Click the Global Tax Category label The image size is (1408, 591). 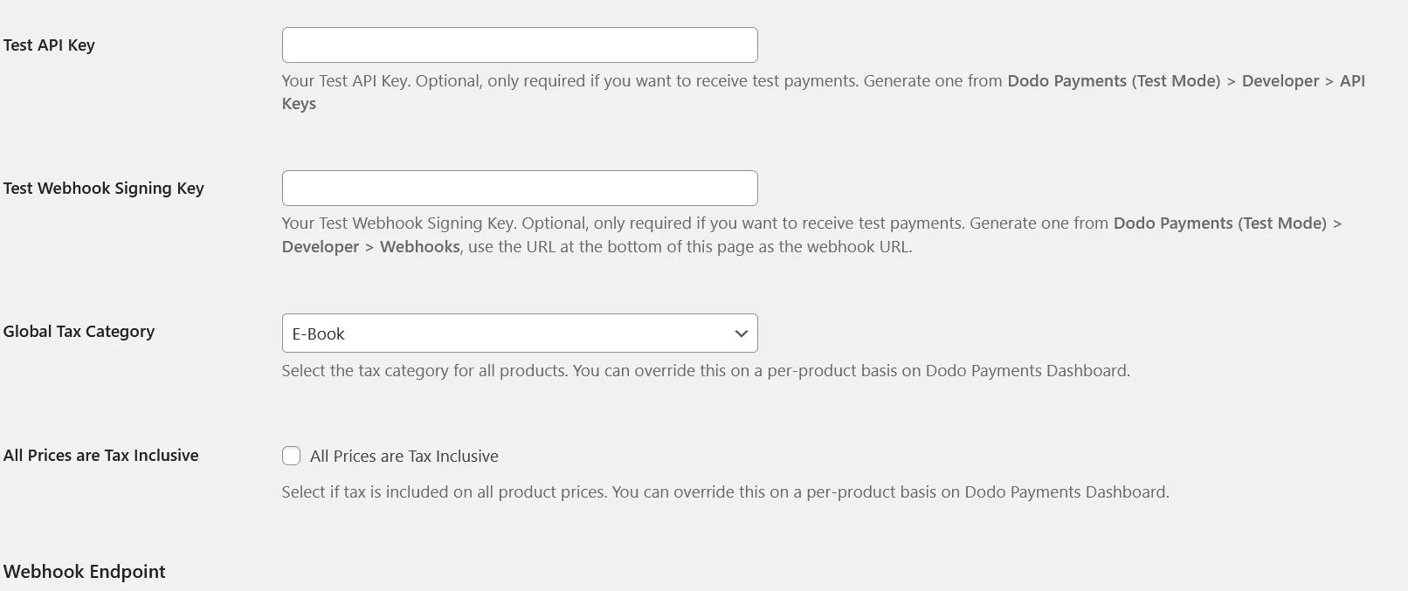pos(79,331)
